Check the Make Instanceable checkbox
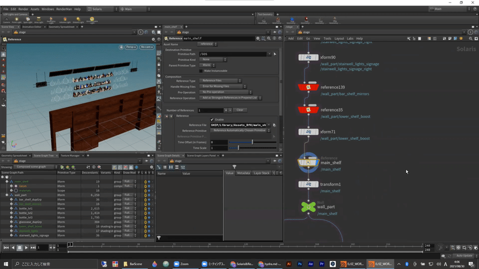 [x=201, y=71]
